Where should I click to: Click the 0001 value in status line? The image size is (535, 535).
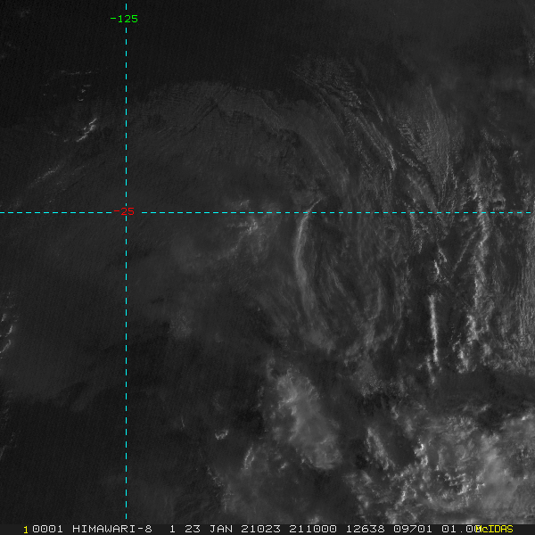(47, 529)
